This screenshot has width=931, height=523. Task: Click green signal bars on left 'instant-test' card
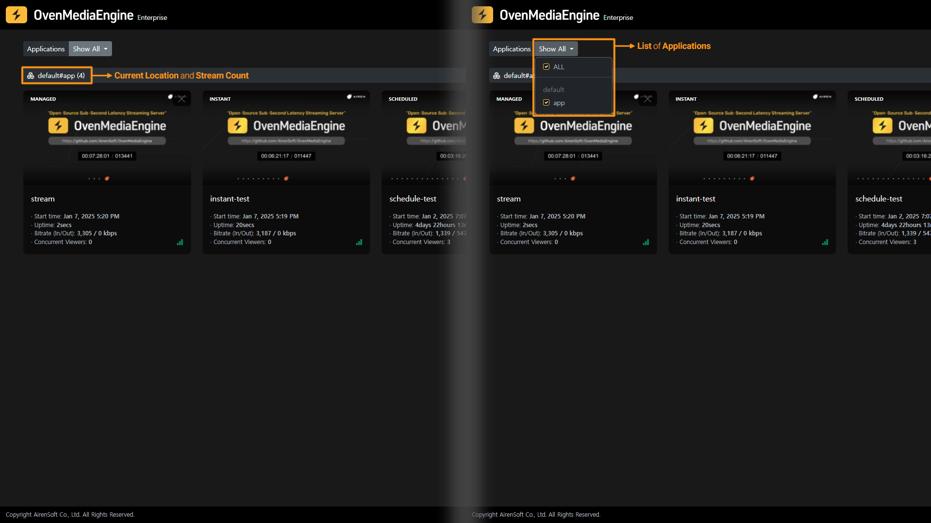[x=359, y=242]
